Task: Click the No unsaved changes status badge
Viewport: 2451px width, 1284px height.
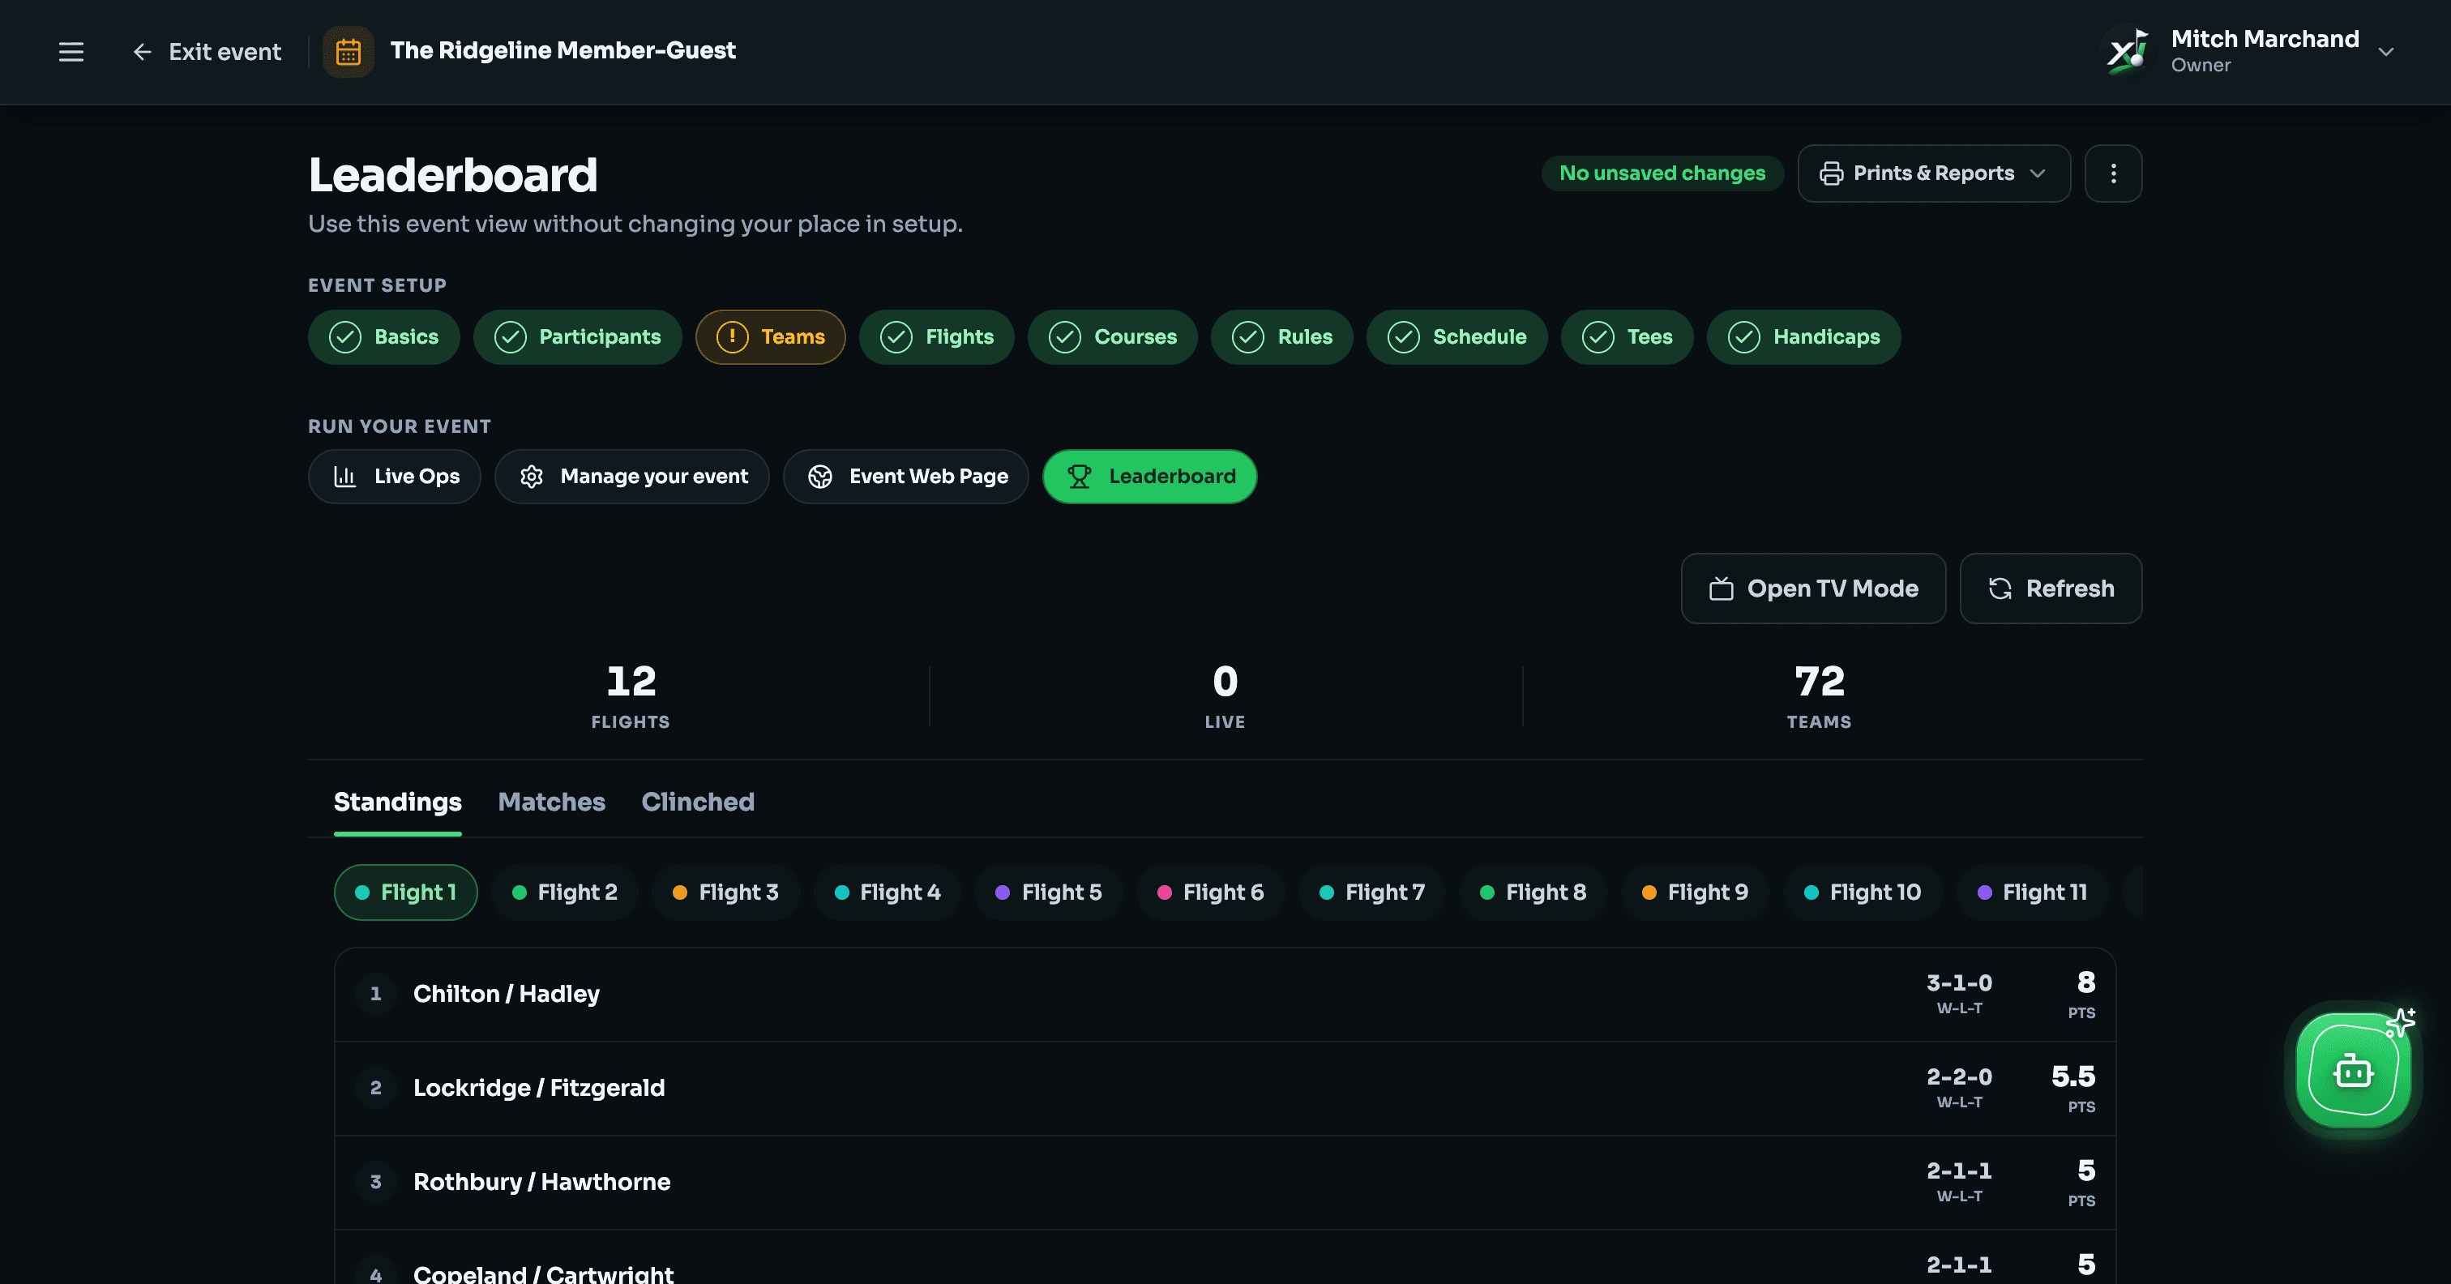Action: click(1662, 173)
